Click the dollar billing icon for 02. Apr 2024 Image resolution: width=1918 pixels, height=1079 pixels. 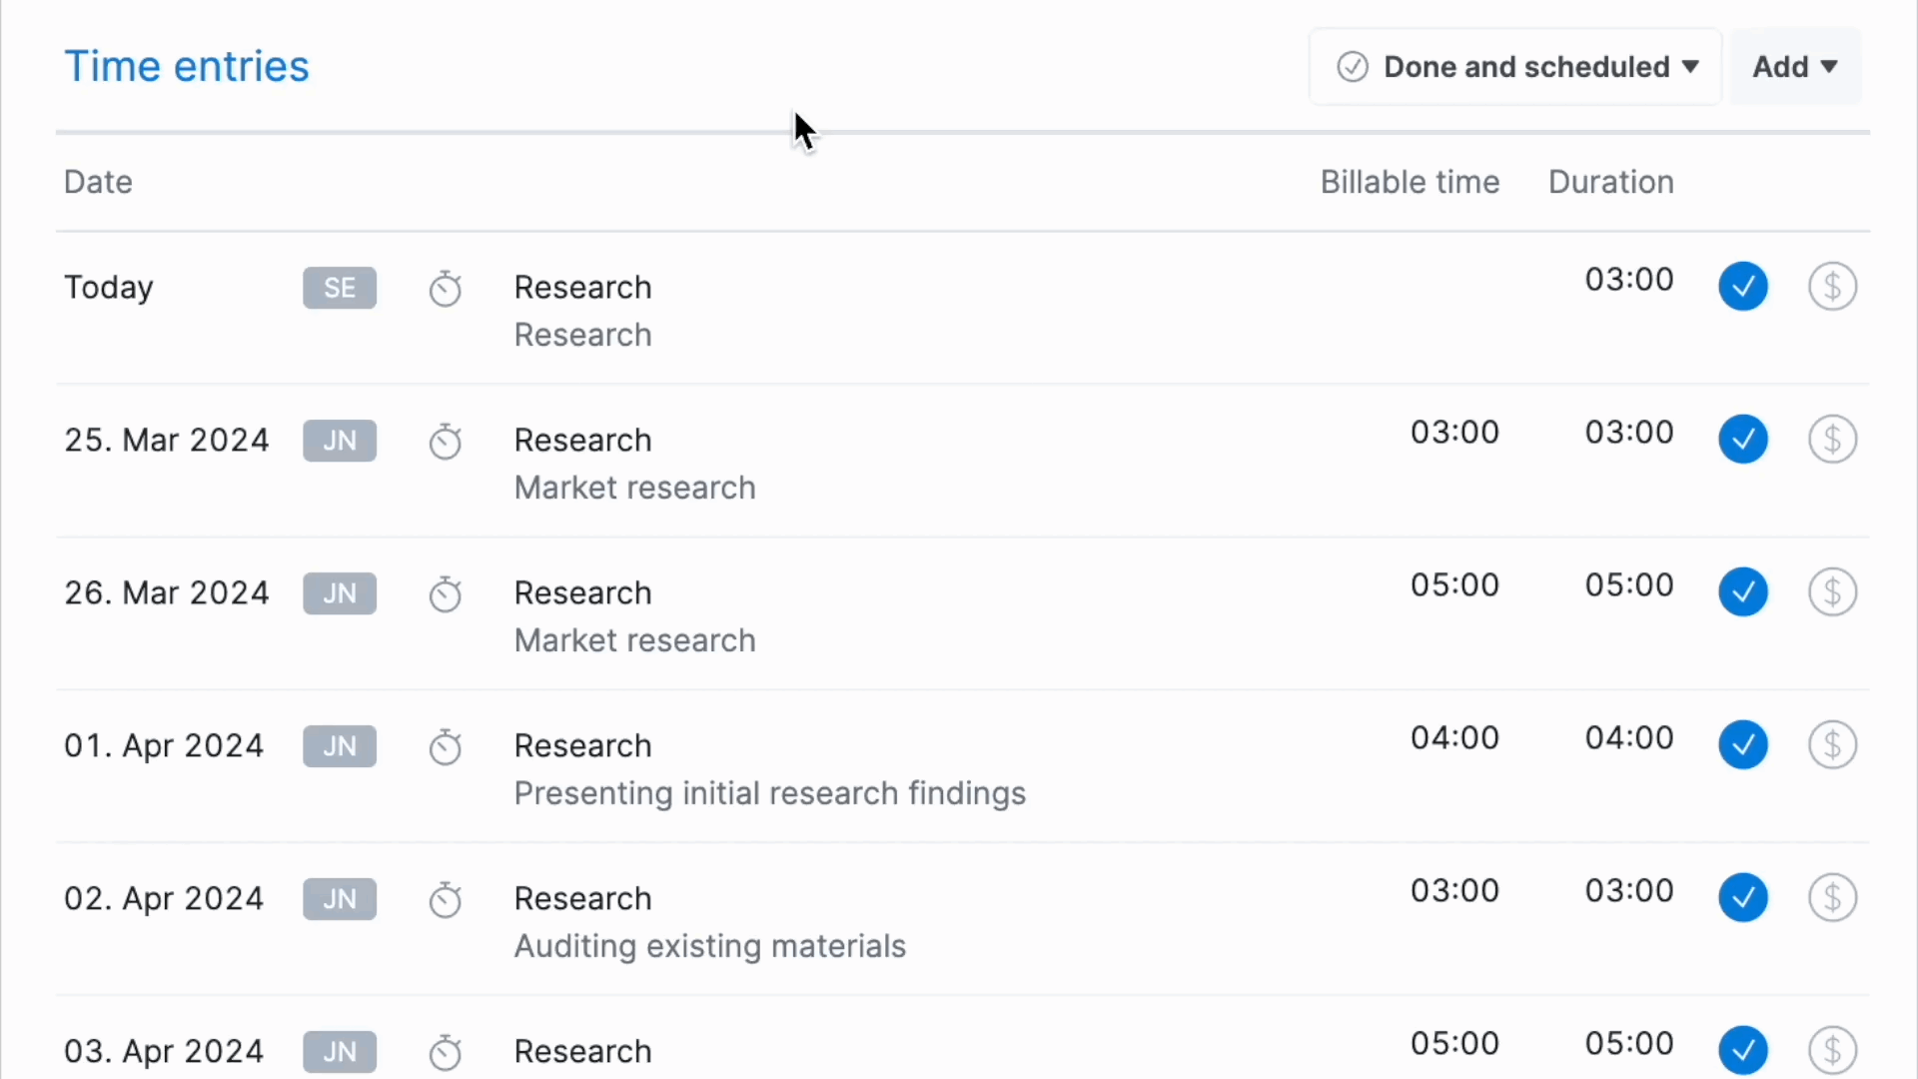coord(1833,898)
